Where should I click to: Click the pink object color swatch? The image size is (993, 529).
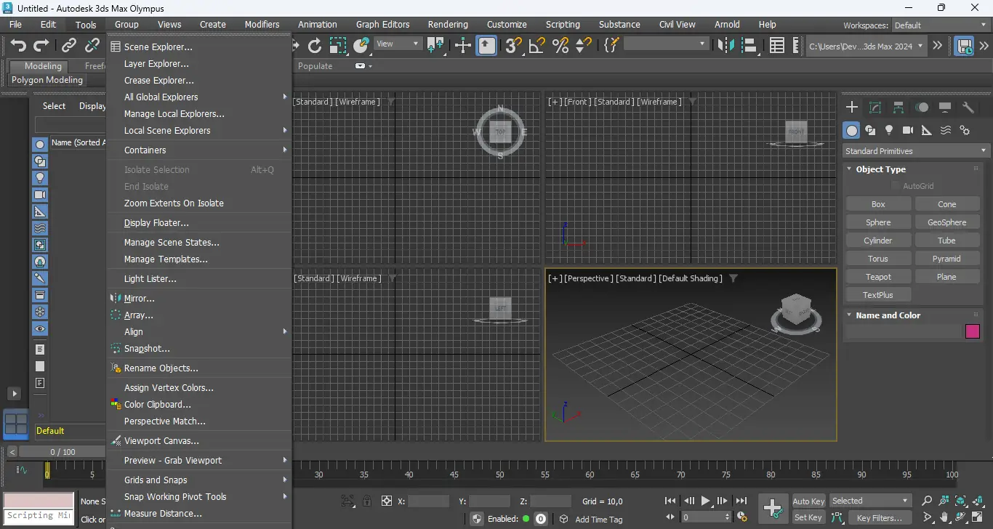coord(972,331)
